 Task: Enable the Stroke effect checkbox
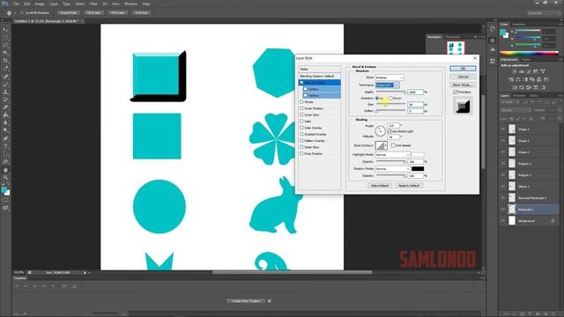coord(301,102)
